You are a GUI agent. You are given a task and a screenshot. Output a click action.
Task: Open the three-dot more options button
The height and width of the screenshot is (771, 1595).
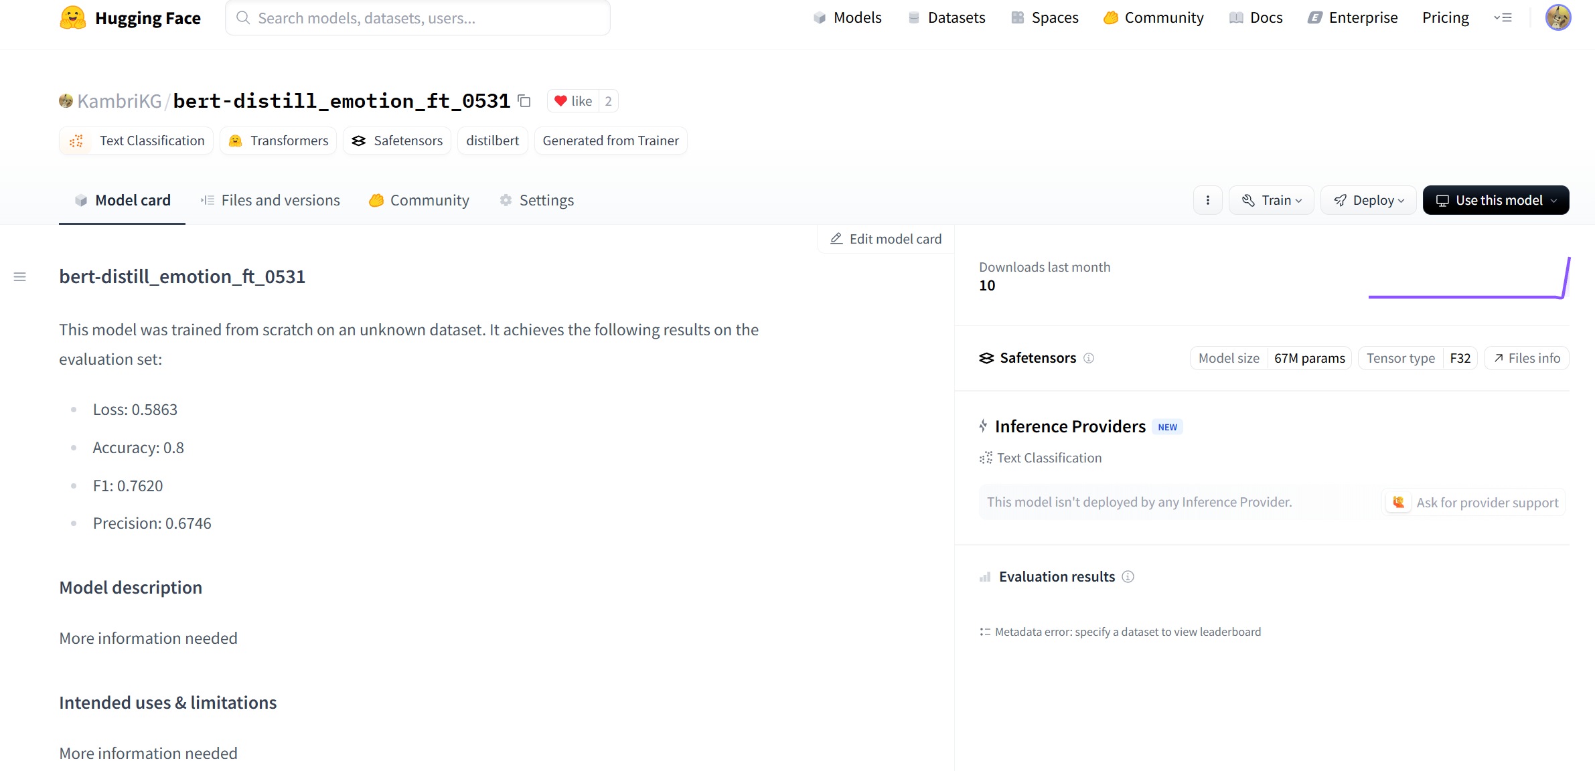[x=1207, y=200]
